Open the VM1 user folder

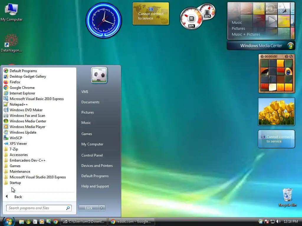(x=85, y=92)
